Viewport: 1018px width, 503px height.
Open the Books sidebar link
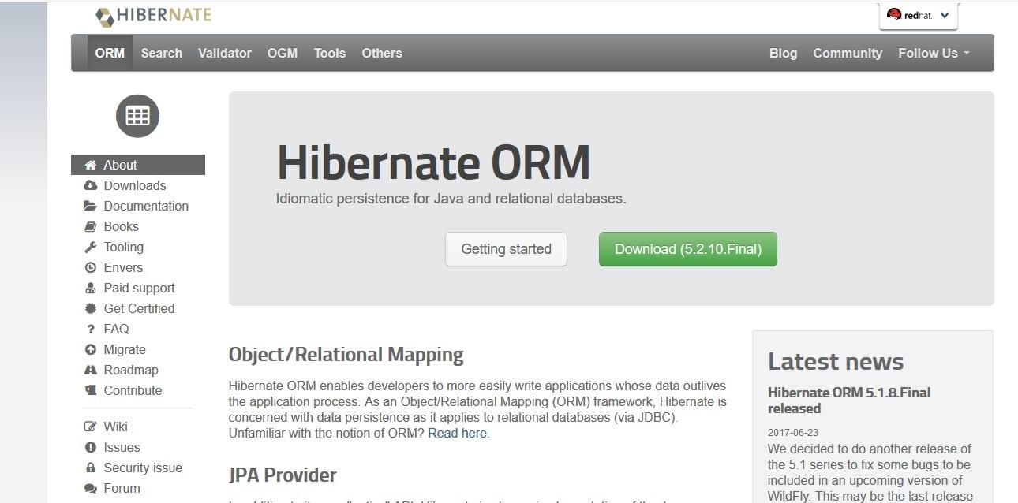point(121,226)
